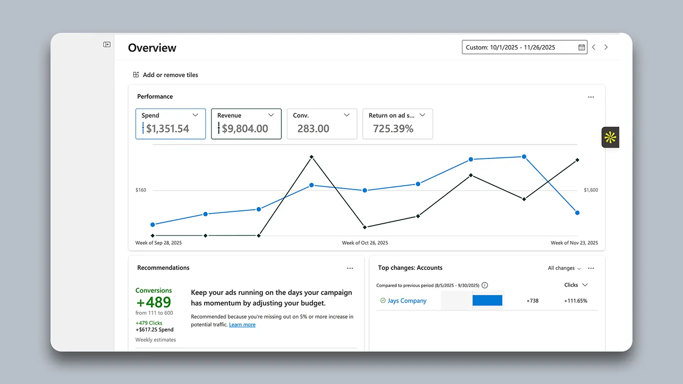This screenshot has width=683, height=384.
Task: Click the Add or remove tiles icon
Action: [x=136, y=75]
